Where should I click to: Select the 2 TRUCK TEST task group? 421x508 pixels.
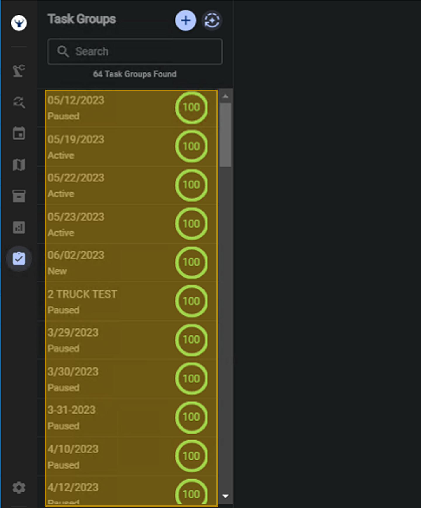(111, 301)
